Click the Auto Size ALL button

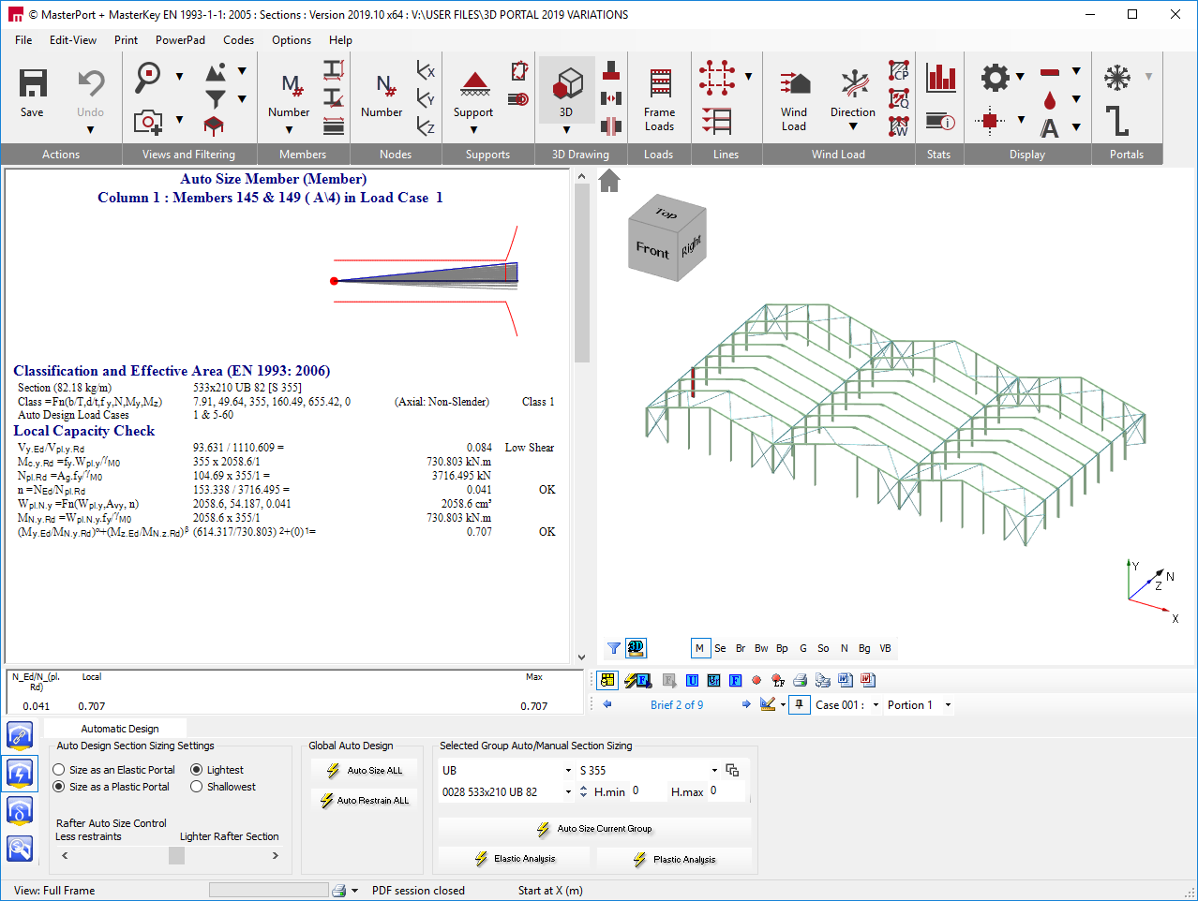365,771
